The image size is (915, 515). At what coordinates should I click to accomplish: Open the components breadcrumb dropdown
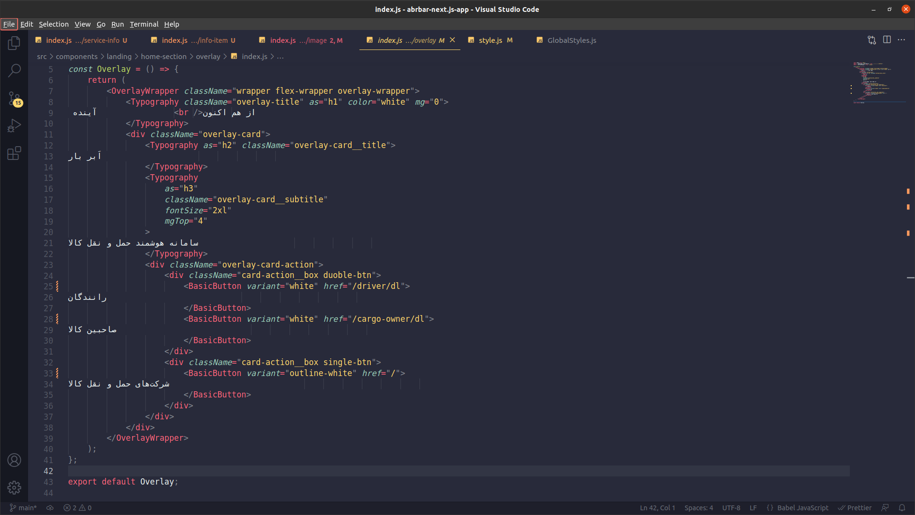(77, 56)
